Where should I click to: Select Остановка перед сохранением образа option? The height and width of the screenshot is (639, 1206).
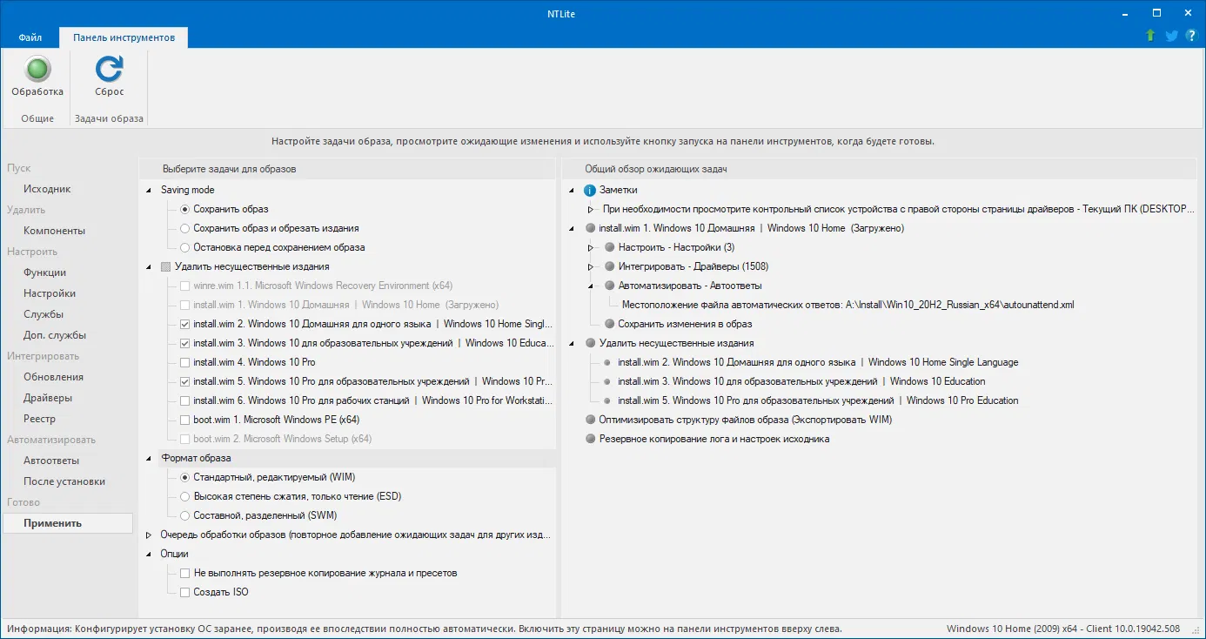[x=184, y=247]
